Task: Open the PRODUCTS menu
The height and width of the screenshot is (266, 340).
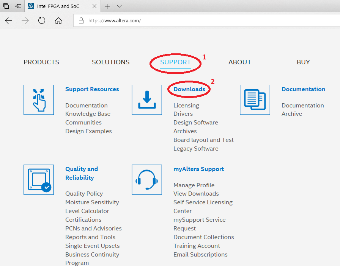Action: click(x=41, y=62)
